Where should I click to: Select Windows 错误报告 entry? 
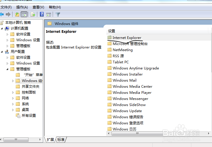128,117
